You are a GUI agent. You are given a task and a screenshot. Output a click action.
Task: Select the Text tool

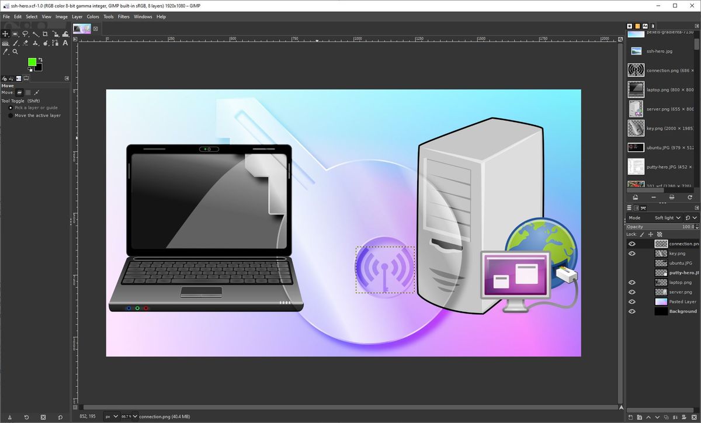[x=65, y=43]
